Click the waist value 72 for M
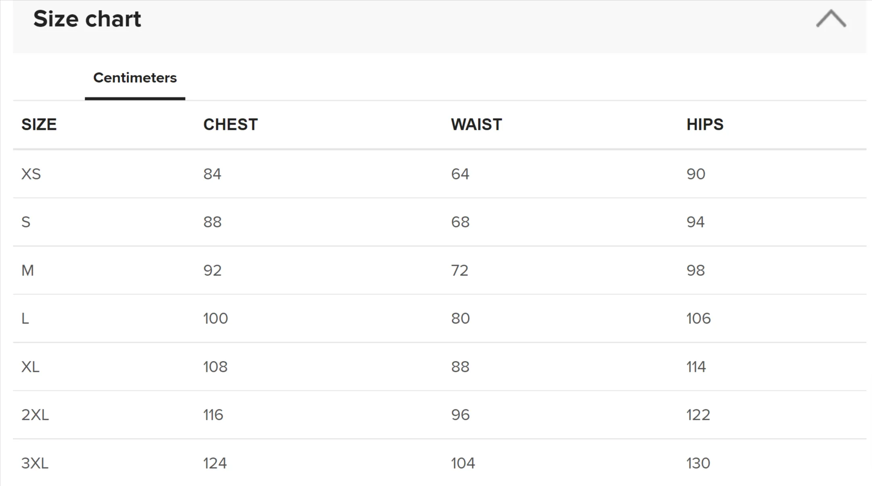872x486 pixels. (460, 270)
